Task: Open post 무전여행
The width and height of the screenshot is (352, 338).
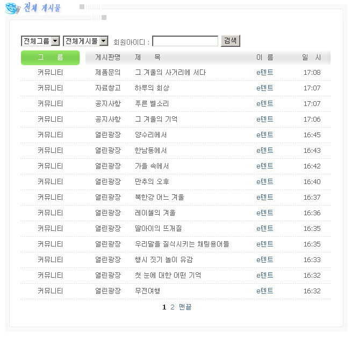Action: [147, 291]
